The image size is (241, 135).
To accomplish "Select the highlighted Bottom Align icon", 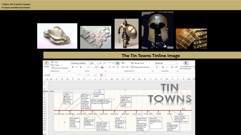I will point(117,63).
